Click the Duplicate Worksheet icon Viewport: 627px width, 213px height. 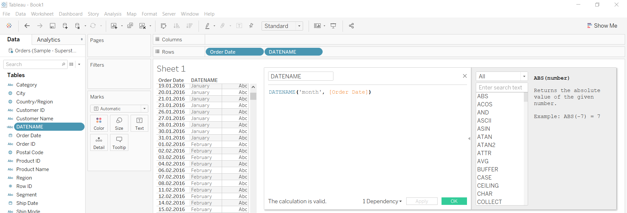130,26
